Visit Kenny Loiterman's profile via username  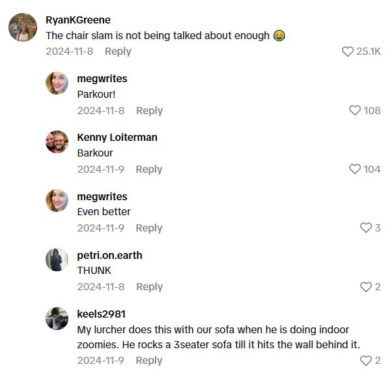pos(117,138)
